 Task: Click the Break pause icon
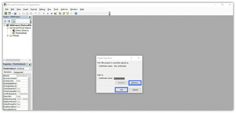[x=48, y=13]
